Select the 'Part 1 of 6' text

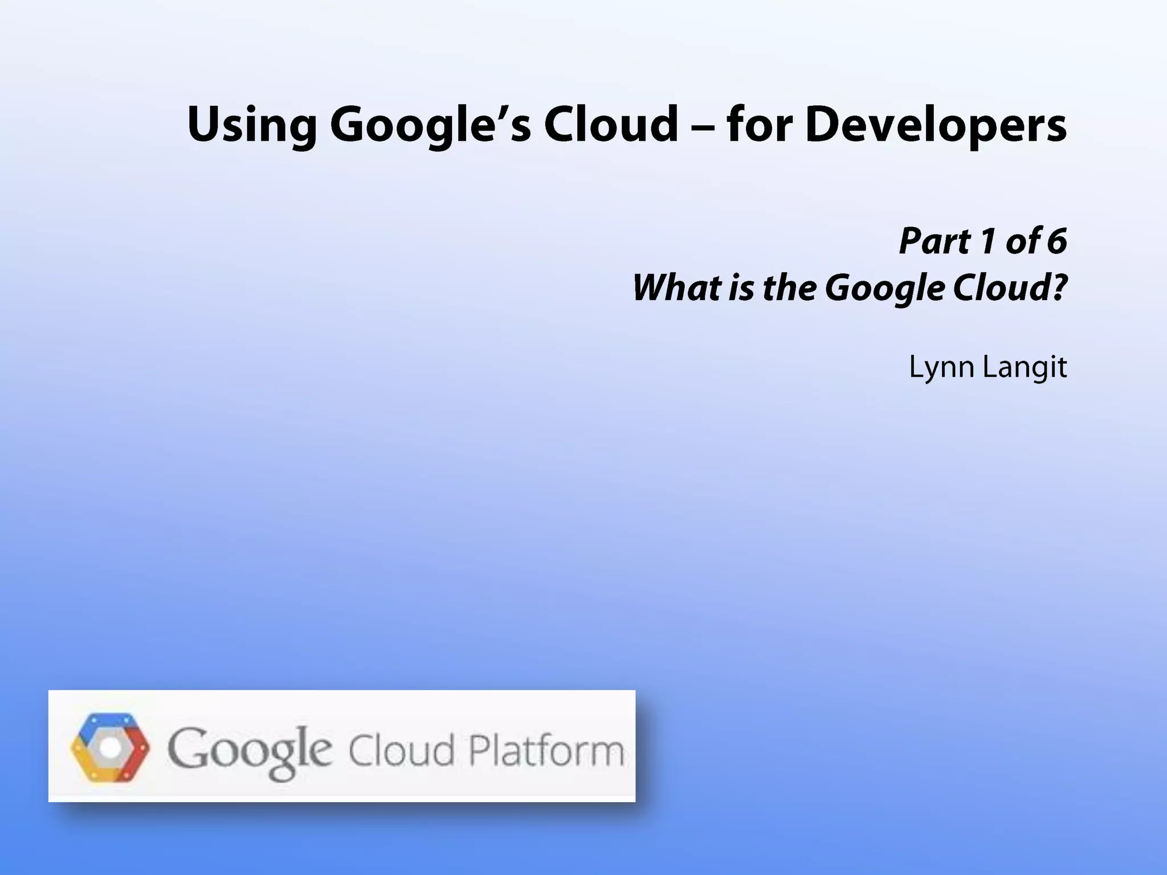point(982,241)
